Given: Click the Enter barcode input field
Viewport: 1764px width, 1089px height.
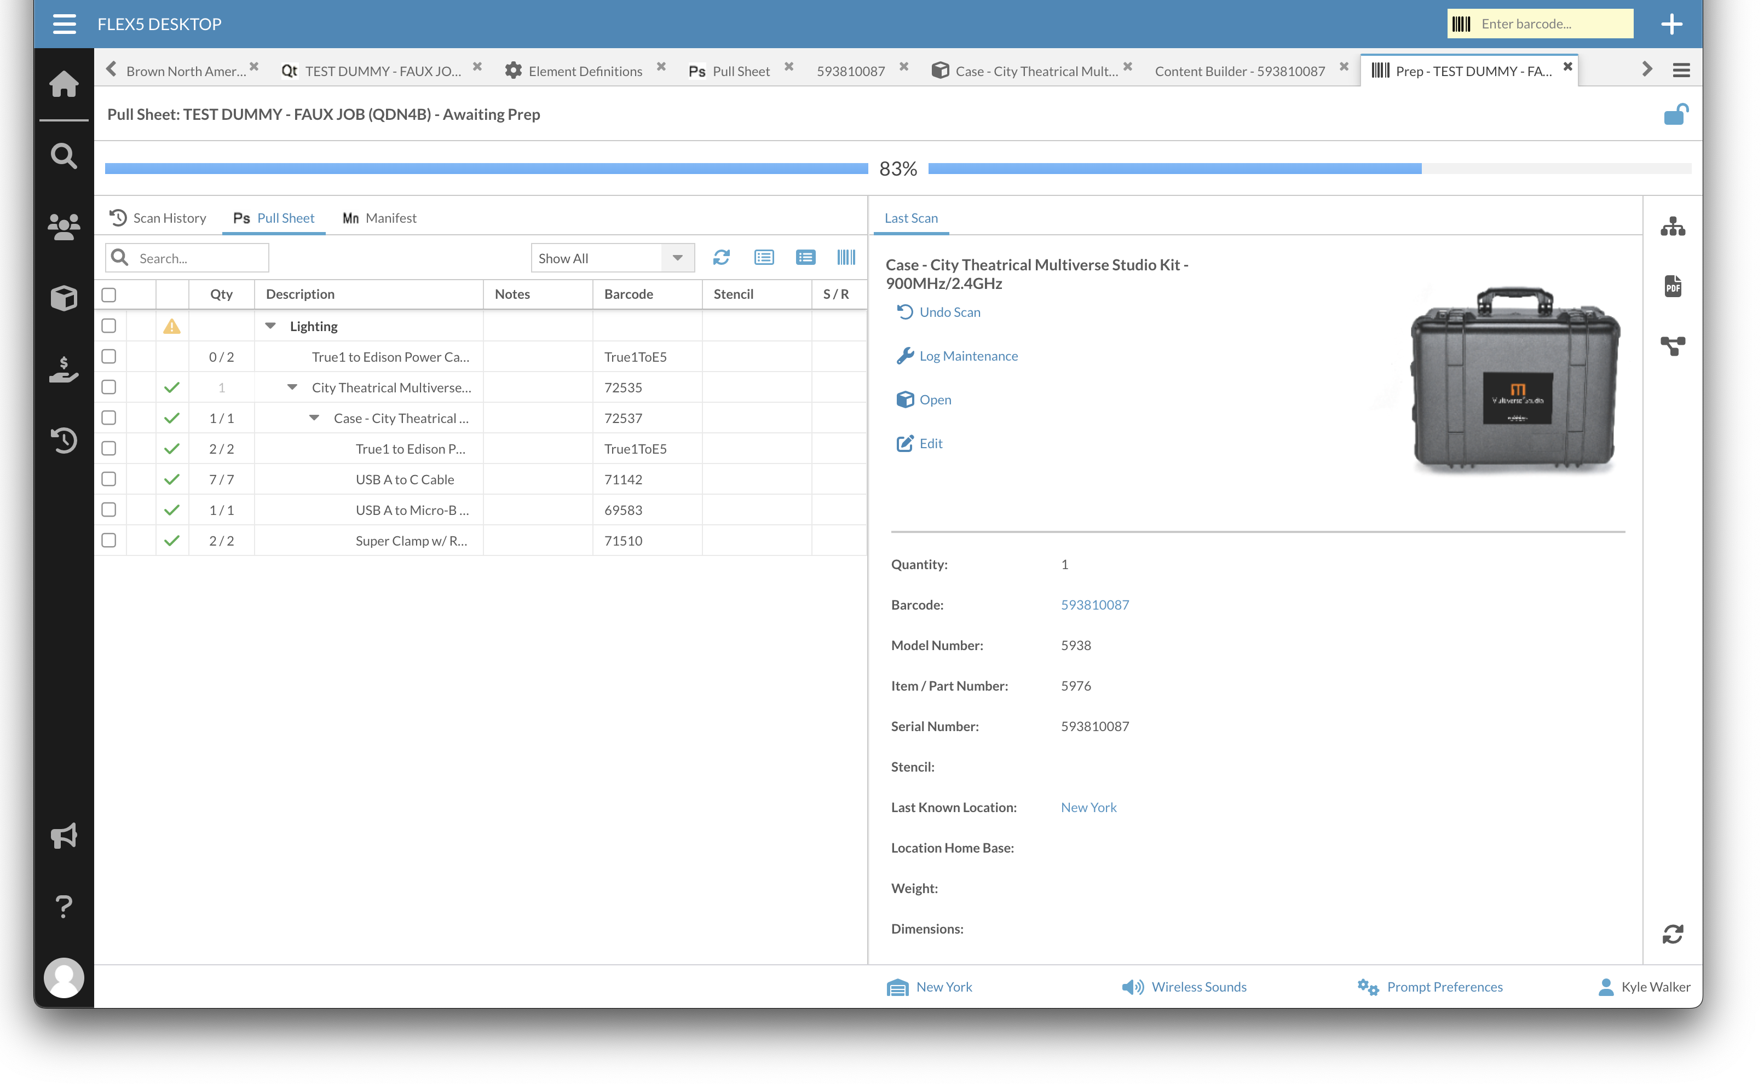Looking at the screenshot, I should (1549, 24).
